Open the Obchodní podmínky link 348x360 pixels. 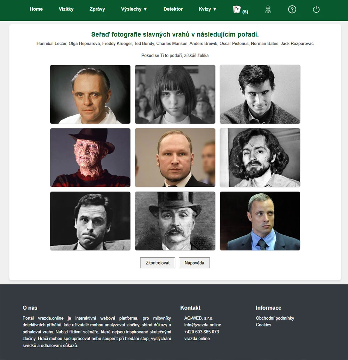[x=275, y=318]
